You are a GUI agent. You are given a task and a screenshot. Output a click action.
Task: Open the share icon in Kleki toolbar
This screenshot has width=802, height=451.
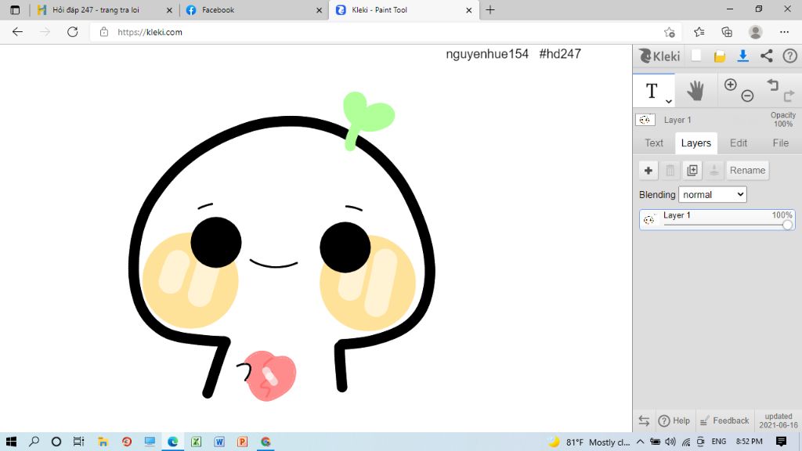tap(766, 56)
